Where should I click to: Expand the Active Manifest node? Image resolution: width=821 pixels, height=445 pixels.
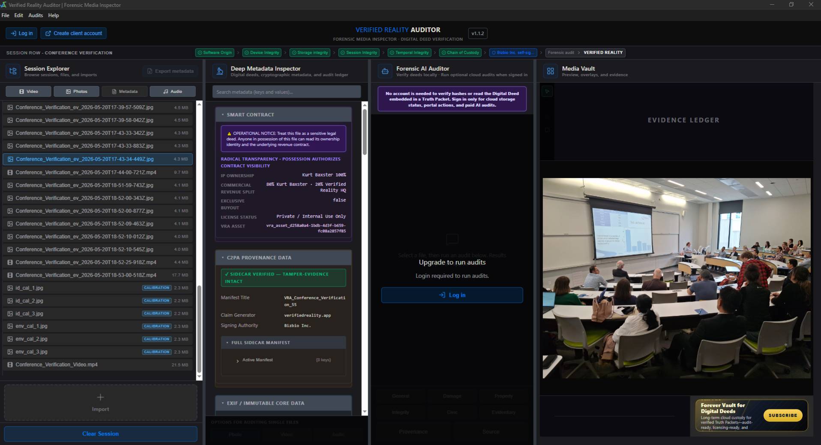[x=237, y=361]
